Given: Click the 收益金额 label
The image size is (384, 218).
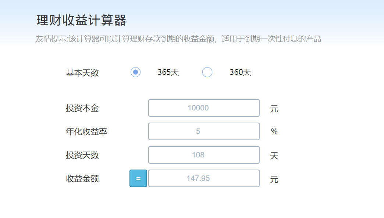Looking at the screenshot, I should pyautogui.click(x=82, y=178).
